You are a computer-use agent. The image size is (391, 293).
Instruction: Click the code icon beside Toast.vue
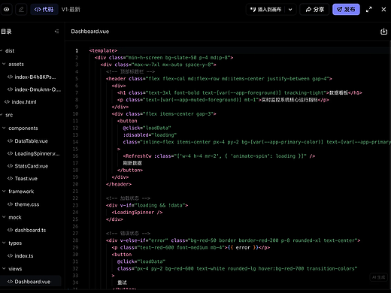click(x=10, y=179)
